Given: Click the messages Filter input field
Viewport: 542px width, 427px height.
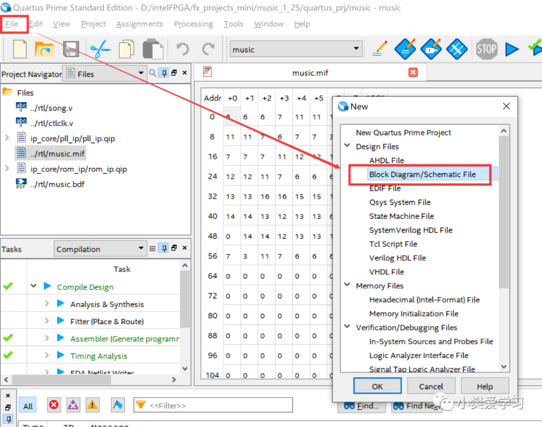Looking at the screenshot, I should 213,405.
